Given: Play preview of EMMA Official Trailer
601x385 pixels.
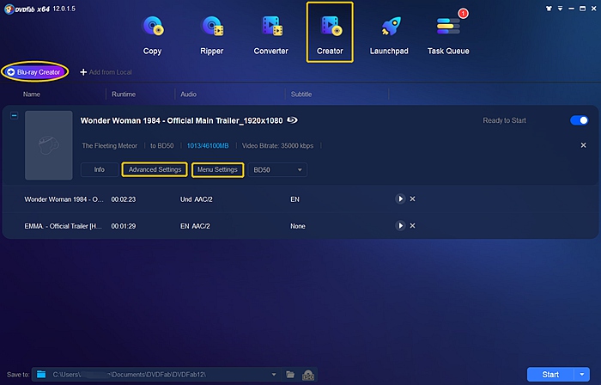Looking at the screenshot, I should tap(400, 225).
